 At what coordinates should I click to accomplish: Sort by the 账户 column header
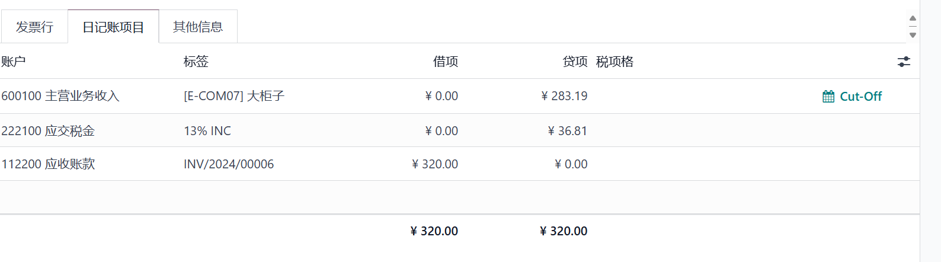click(x=14, y=62)
